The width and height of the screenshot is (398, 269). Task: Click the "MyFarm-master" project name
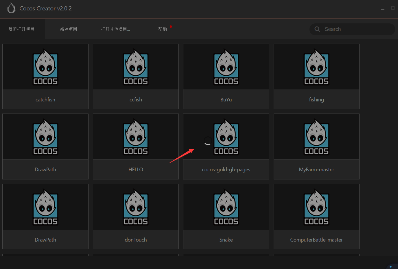[x=316, y=170]
